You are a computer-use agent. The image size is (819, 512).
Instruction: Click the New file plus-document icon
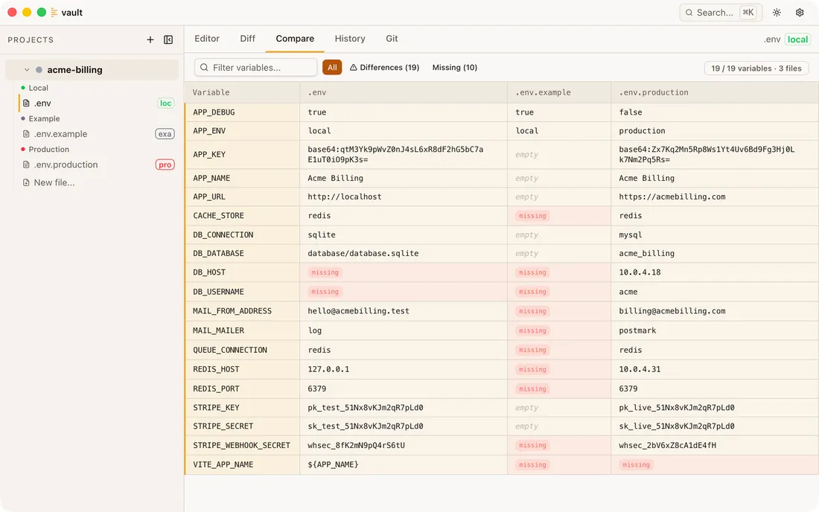[x=26, y=182]
